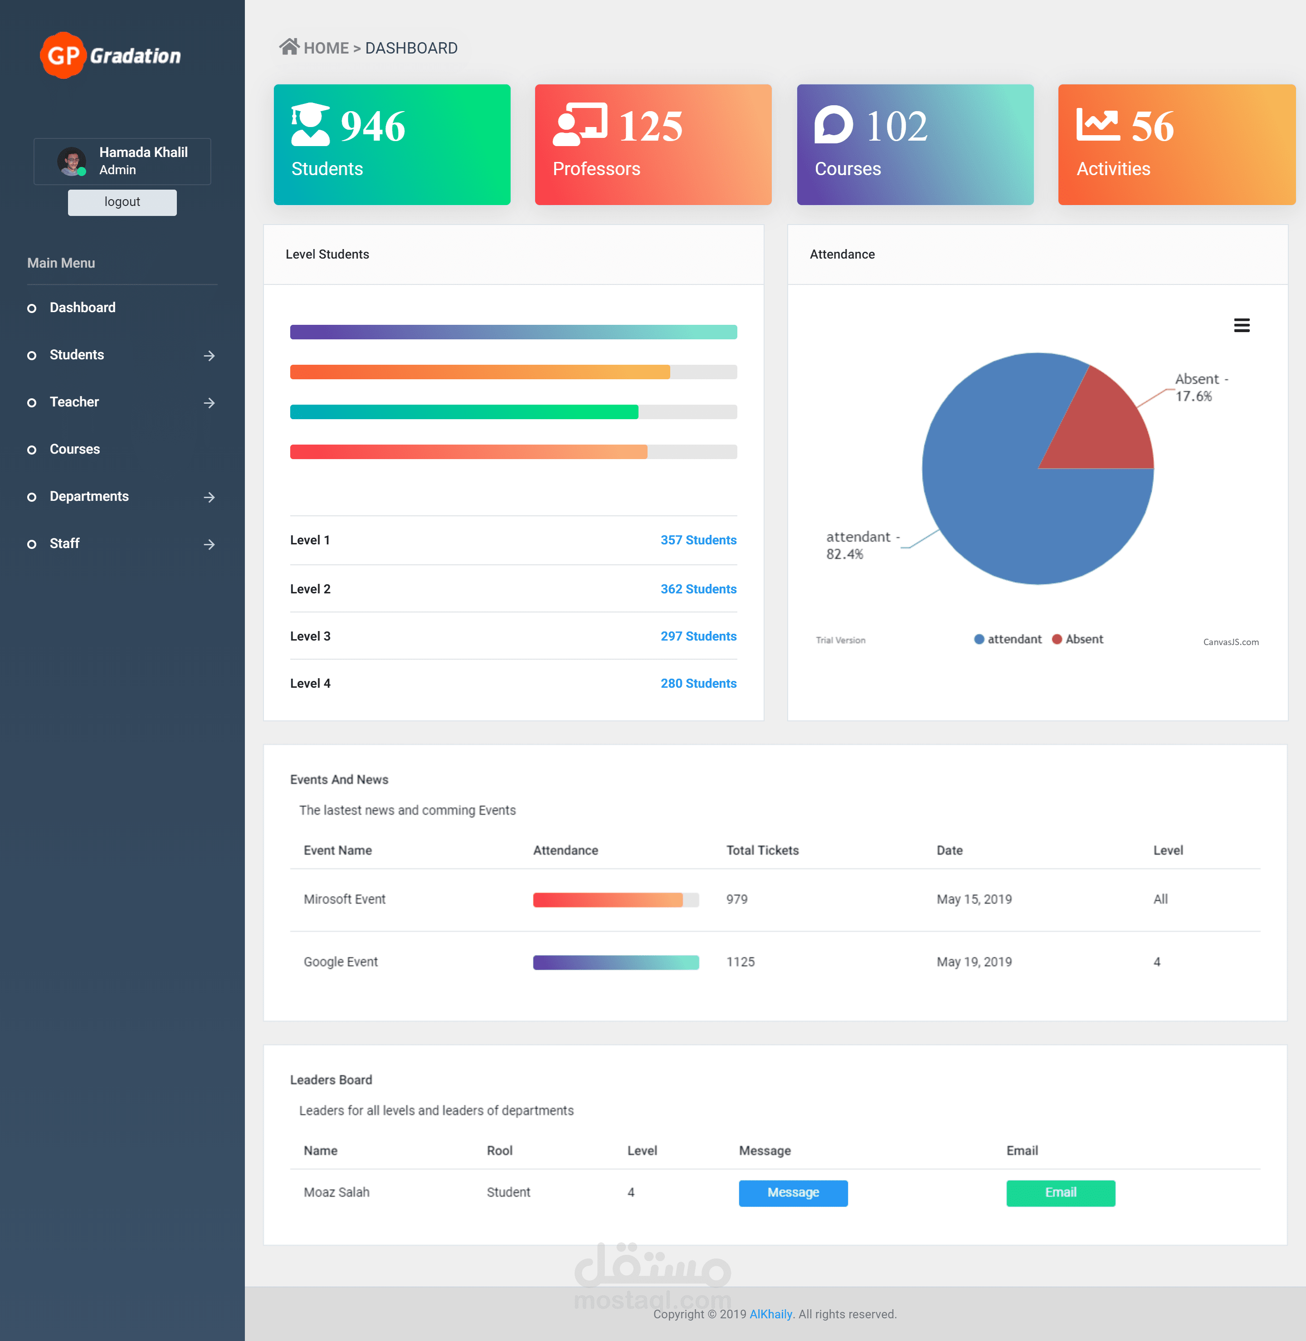Expand the Teacher submenu arrow

point(209,403)
